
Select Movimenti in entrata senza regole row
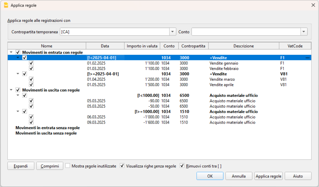coord(48,128)
